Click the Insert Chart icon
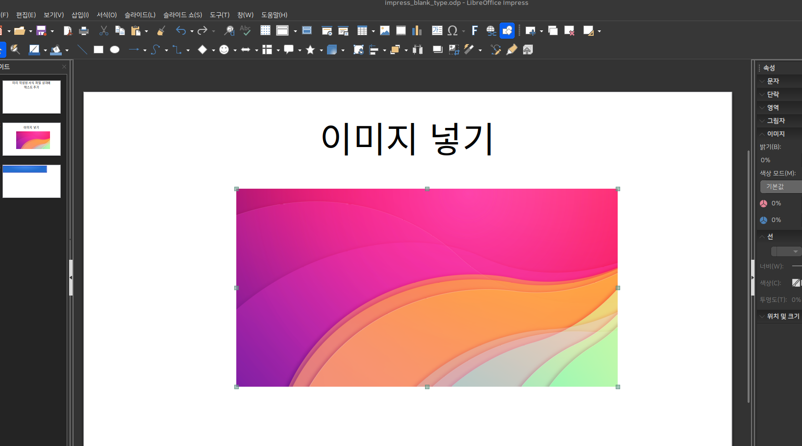This screenshot has width=802, height=446. 417,31
